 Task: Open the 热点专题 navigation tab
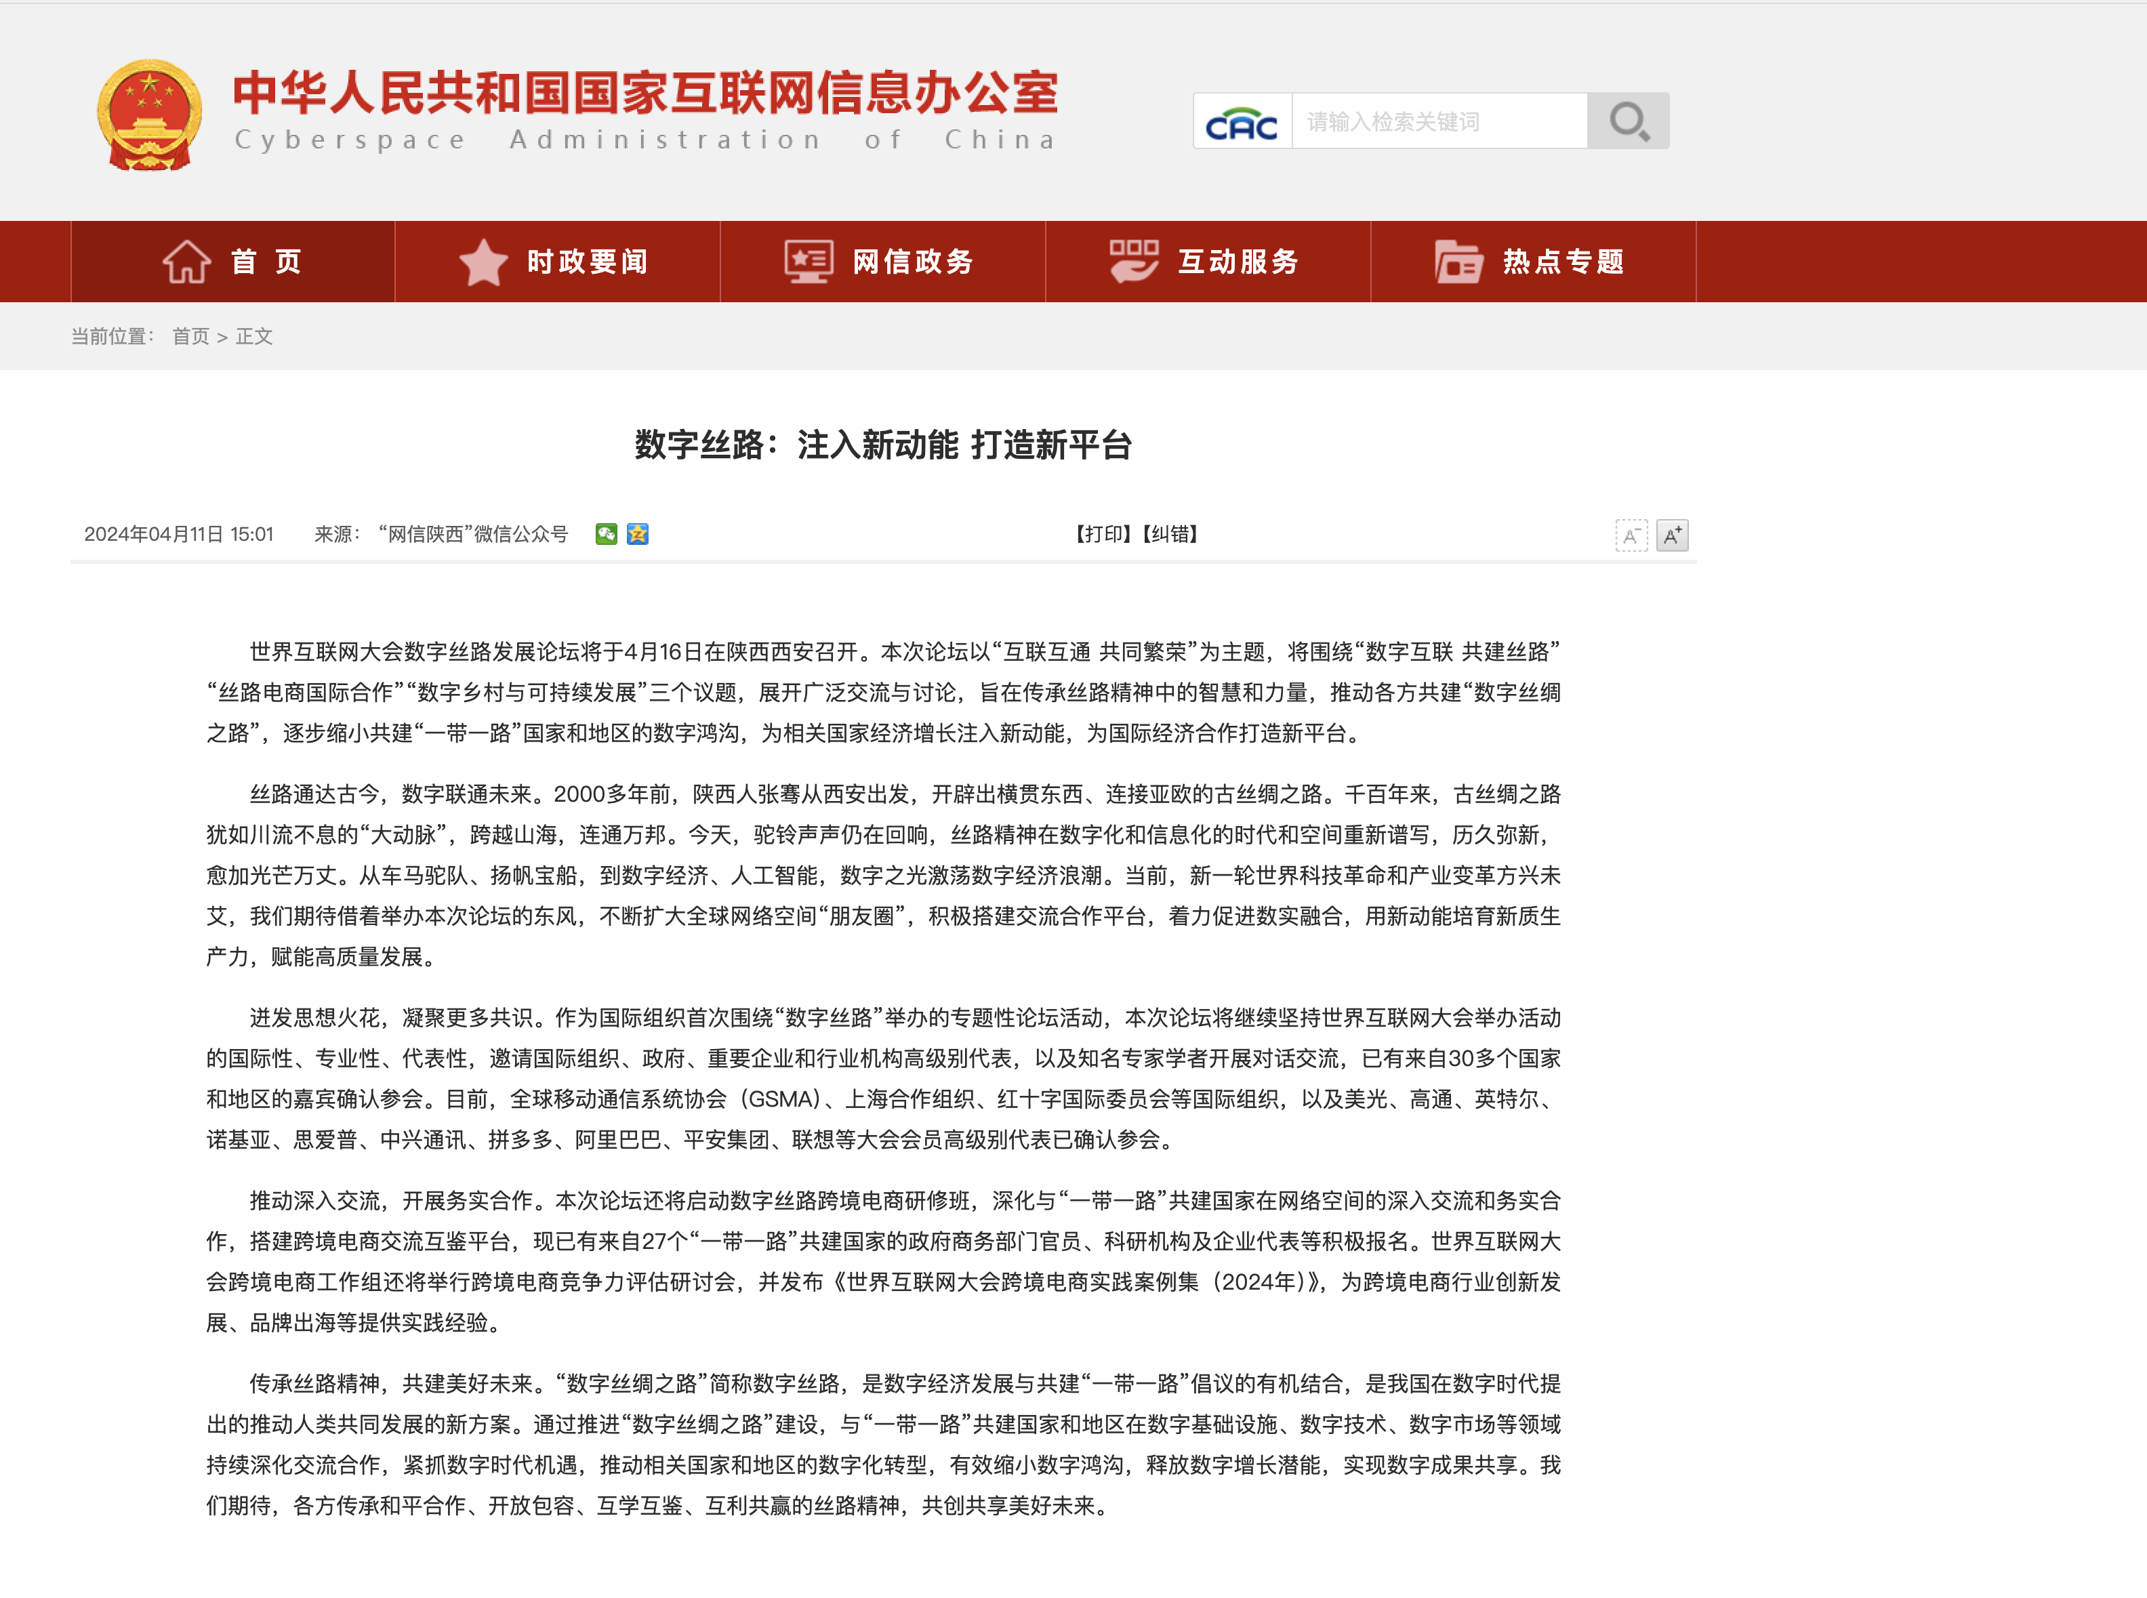coord(1534,261)
